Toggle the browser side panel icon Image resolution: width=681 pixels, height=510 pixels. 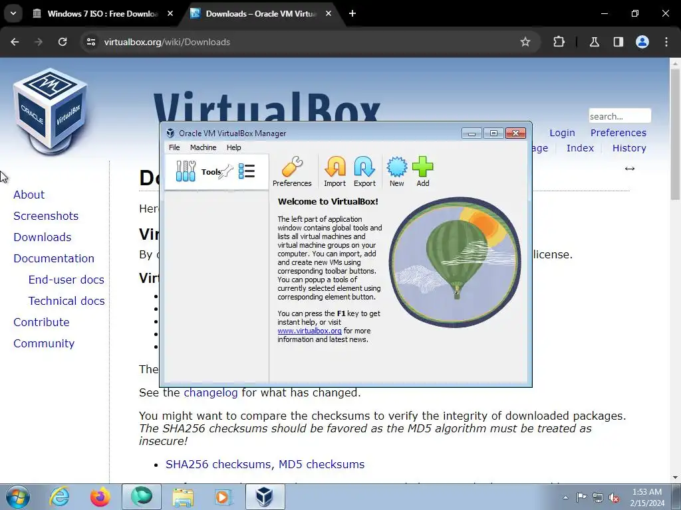[618, 42]
